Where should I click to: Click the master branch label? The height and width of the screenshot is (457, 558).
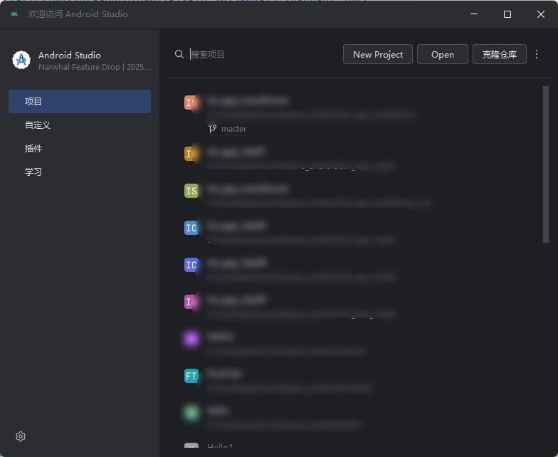click(x=233, y=129)
